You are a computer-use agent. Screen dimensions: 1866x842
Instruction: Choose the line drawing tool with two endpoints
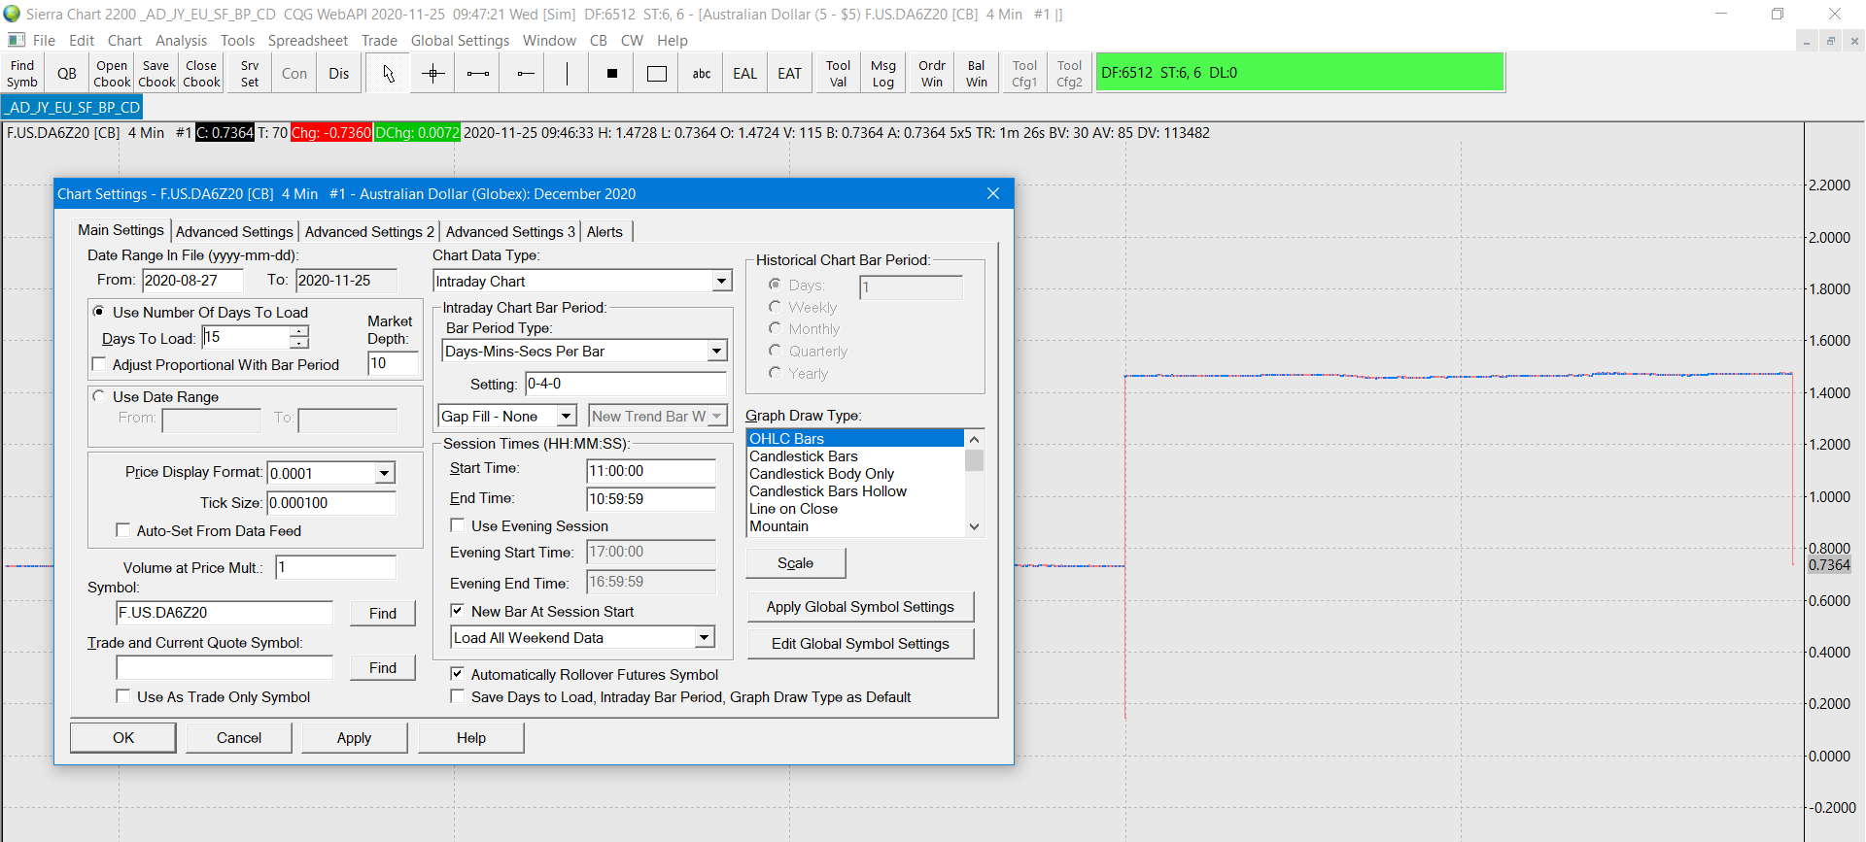478,74
